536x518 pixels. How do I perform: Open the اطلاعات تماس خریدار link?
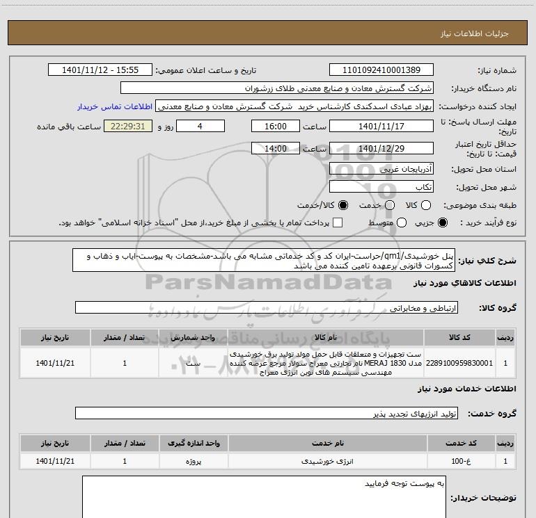click(115, 106)
